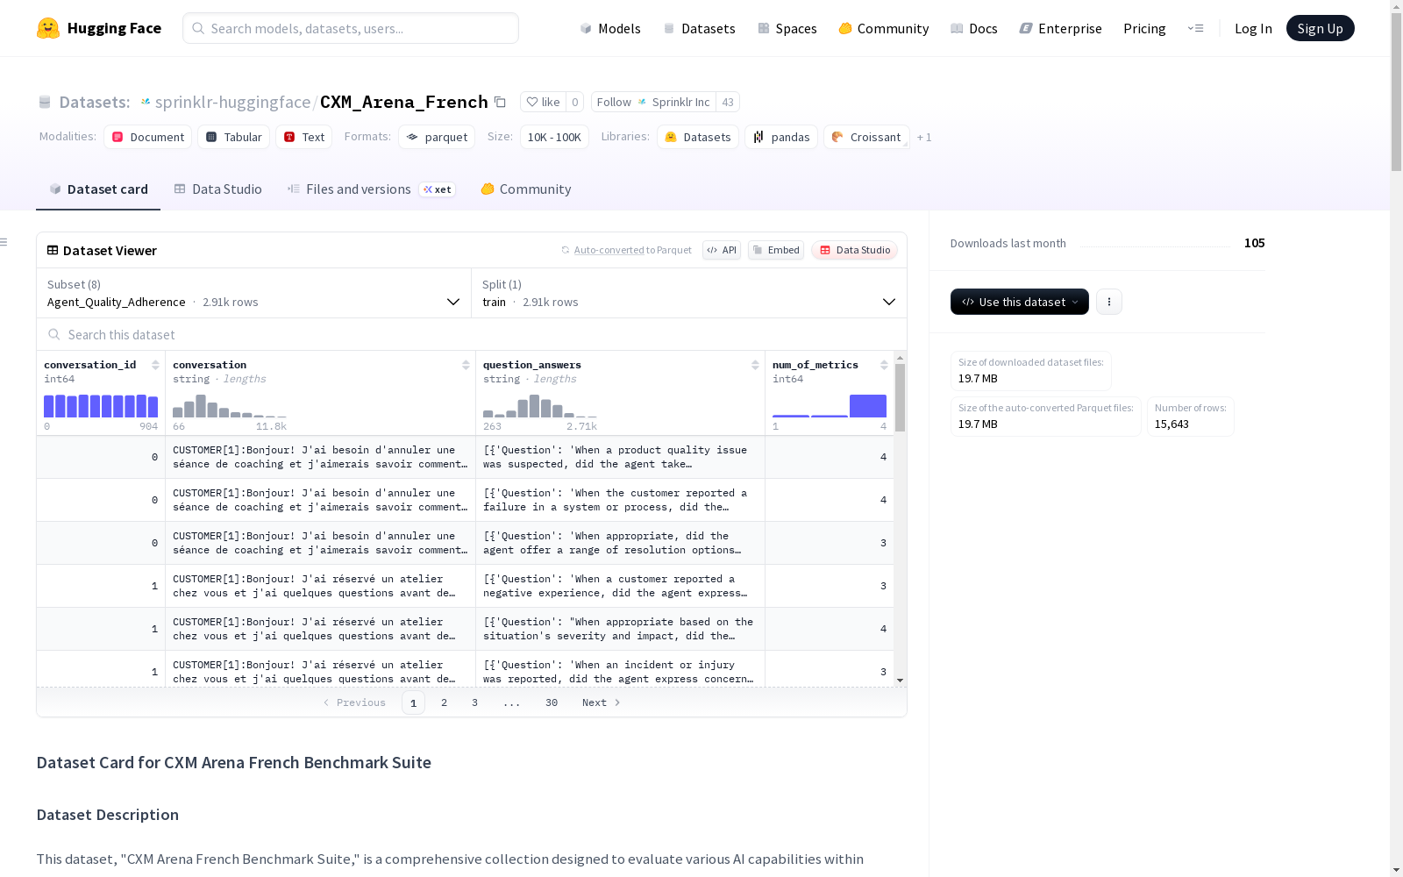Screen dimensions: 1403x877
Task: Open the Community tab of dataset
Action: [526, 189]
